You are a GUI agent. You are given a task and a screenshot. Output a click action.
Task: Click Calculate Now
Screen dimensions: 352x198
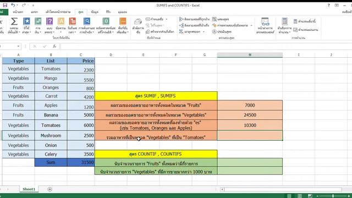pyautogui.click(x=305, y=21)
